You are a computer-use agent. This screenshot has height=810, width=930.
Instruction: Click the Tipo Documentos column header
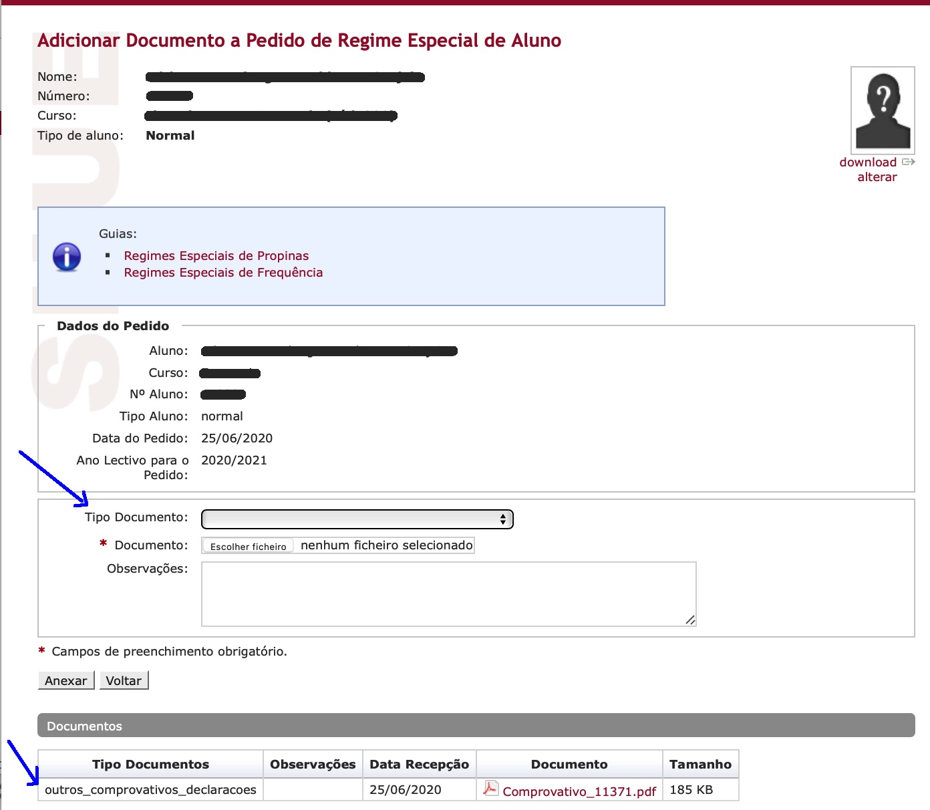pos(150,765)
